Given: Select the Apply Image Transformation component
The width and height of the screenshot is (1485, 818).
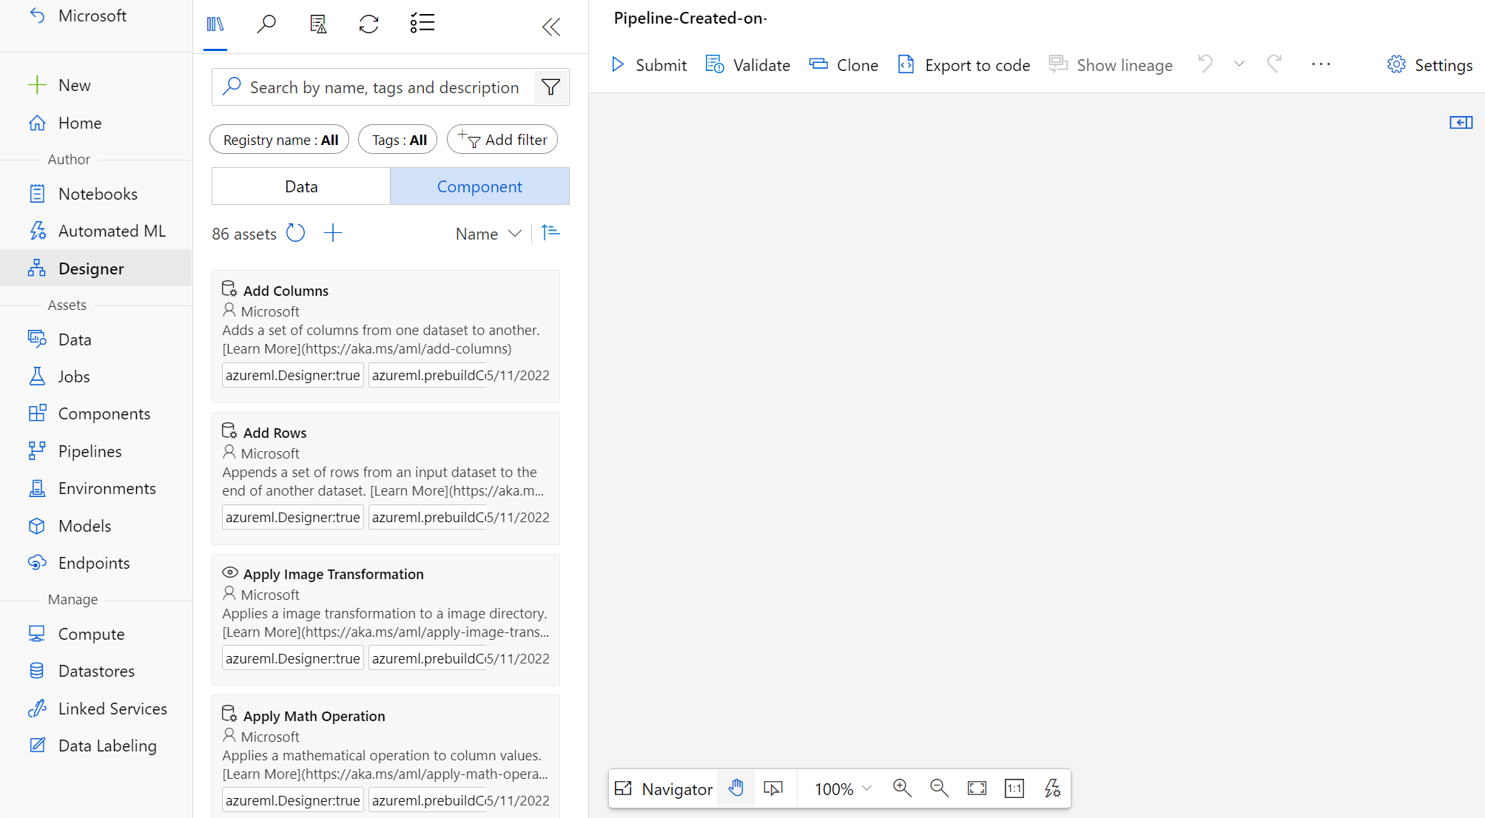Looking at the screenshot, I should tap(385, 620).
